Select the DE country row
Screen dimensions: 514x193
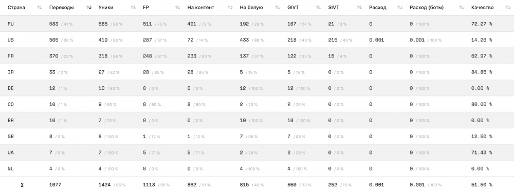point(257,88)
